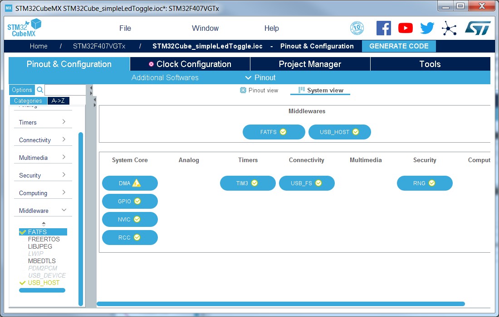Select LIBJPEG in middleware list
The image size is (499, 317).
pos(40,246)
